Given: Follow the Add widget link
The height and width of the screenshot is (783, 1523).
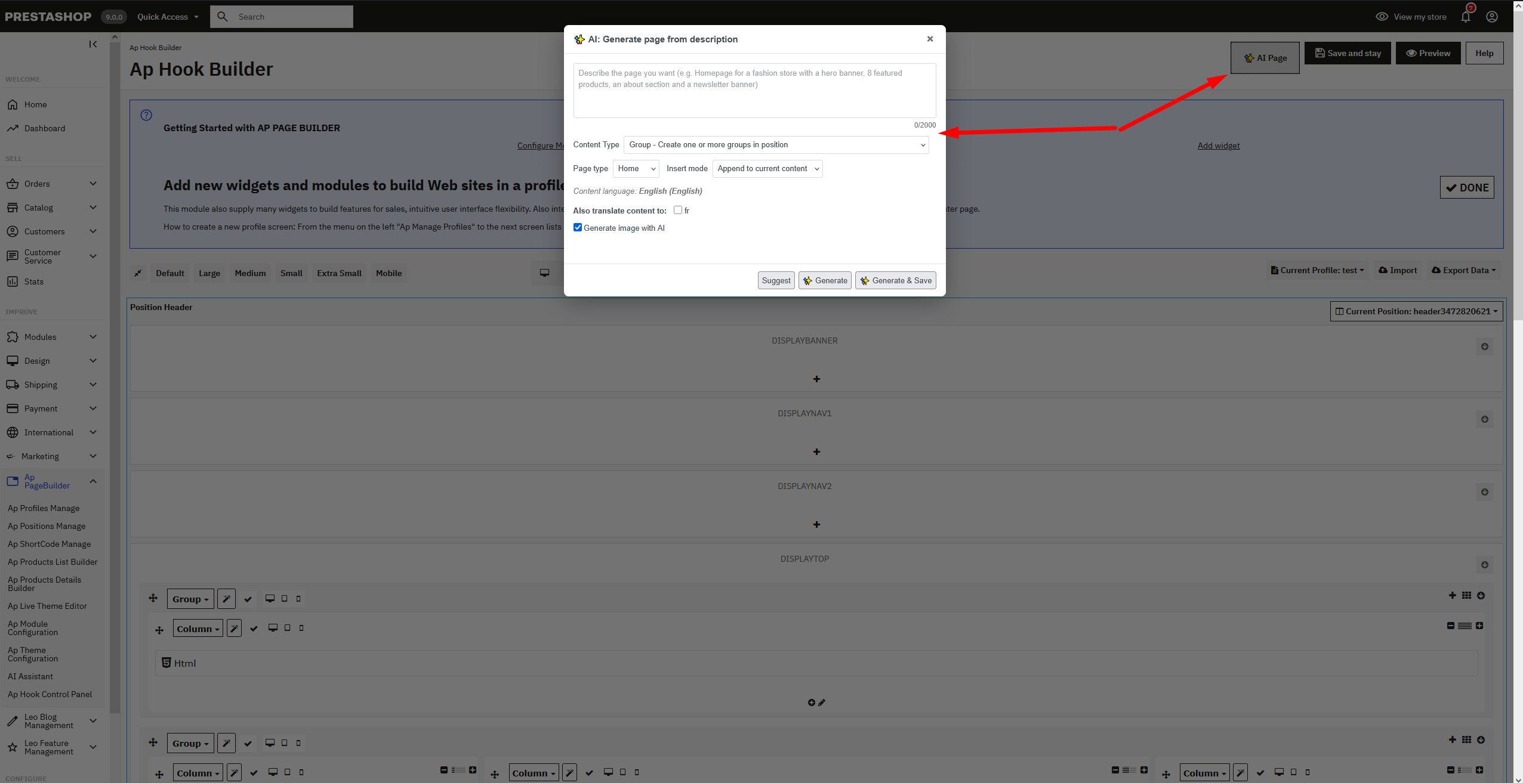Looking at the screenshot, I should click(x=1219, y=146).
